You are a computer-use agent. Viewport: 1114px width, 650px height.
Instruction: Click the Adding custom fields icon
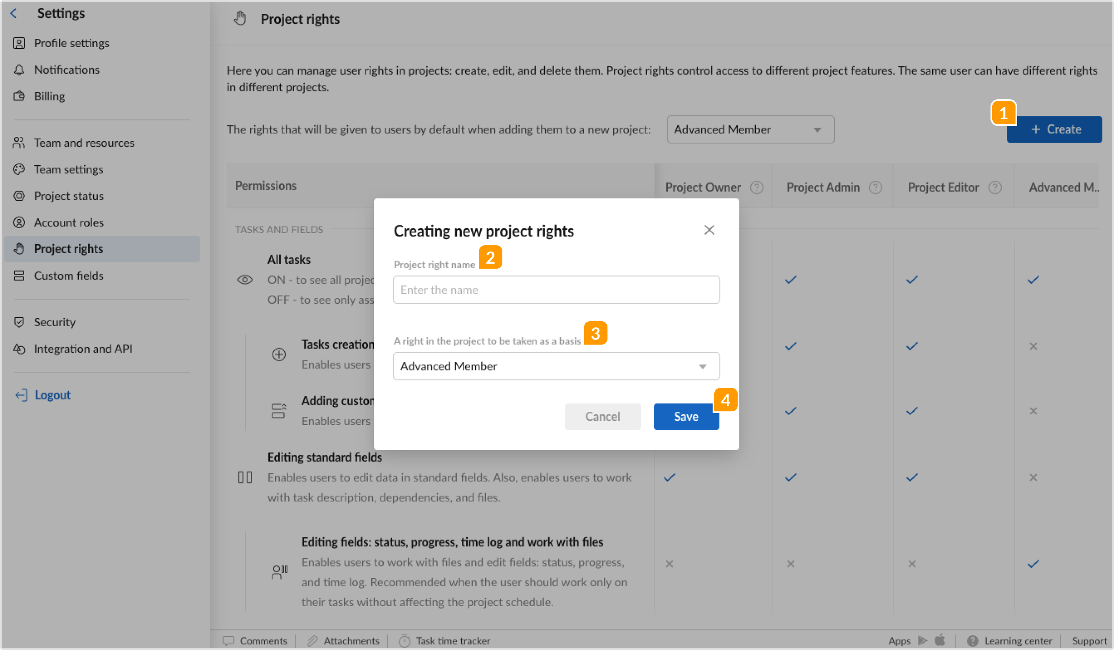click(x=279, y=411)
